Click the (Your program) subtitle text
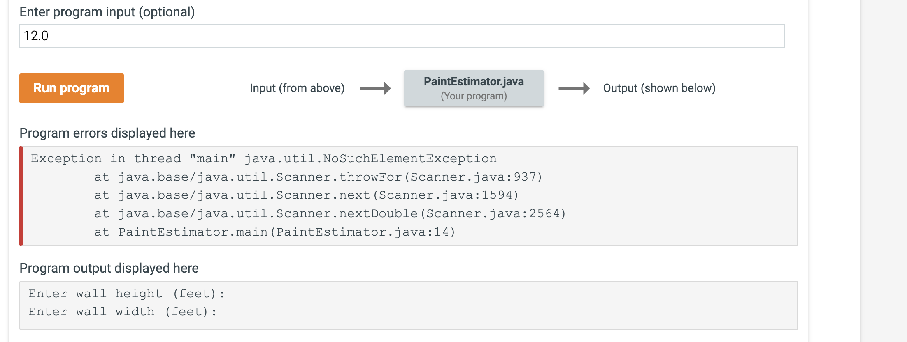The image size is (907, 342). click(x=474, y=96)
